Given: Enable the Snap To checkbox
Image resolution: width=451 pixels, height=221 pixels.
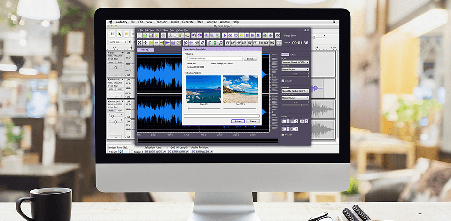Looking at the screenshot, I should [x=132, y=152].
